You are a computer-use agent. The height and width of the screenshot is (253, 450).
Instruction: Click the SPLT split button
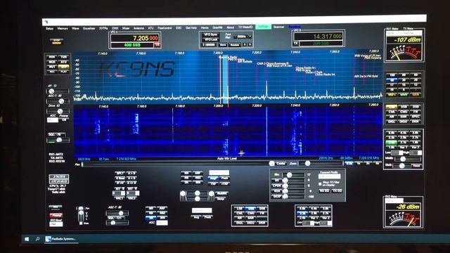pos(120,174)
